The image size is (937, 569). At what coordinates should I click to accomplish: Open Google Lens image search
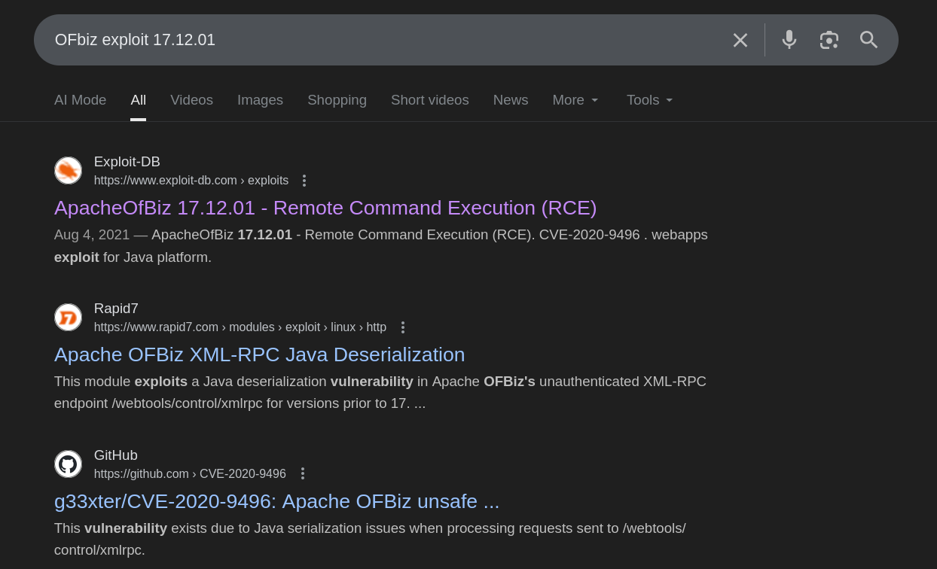coord(829,39)
